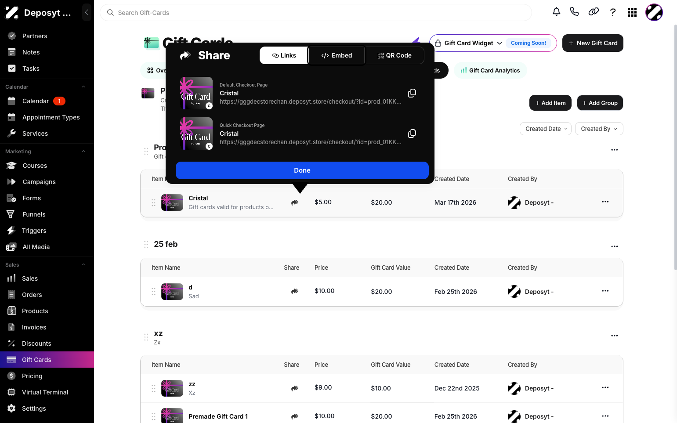Switch to the QR Code tab
The width and height of the screenshot is (677, 423).
pos(395,55)
